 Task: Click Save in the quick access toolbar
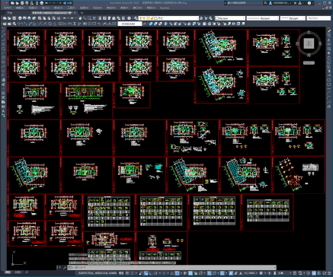(22, 3)
